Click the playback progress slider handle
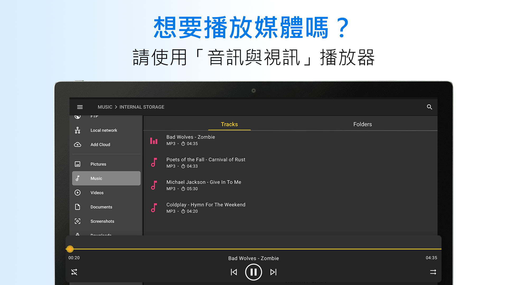The image size is (507, 285). click(x=70, y=249)
